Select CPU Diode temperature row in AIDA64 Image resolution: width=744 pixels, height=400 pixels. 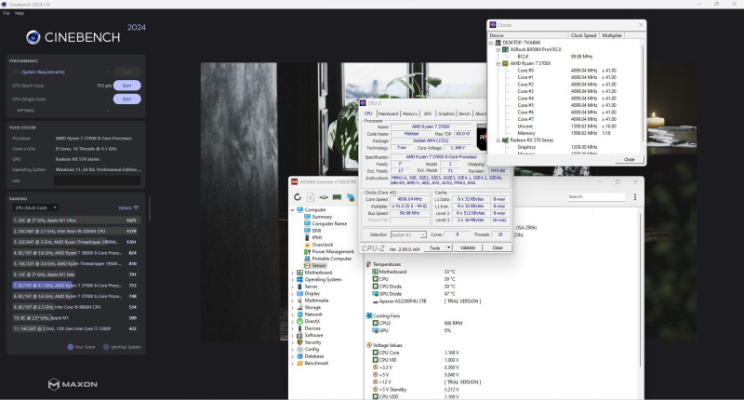point(414,287)
